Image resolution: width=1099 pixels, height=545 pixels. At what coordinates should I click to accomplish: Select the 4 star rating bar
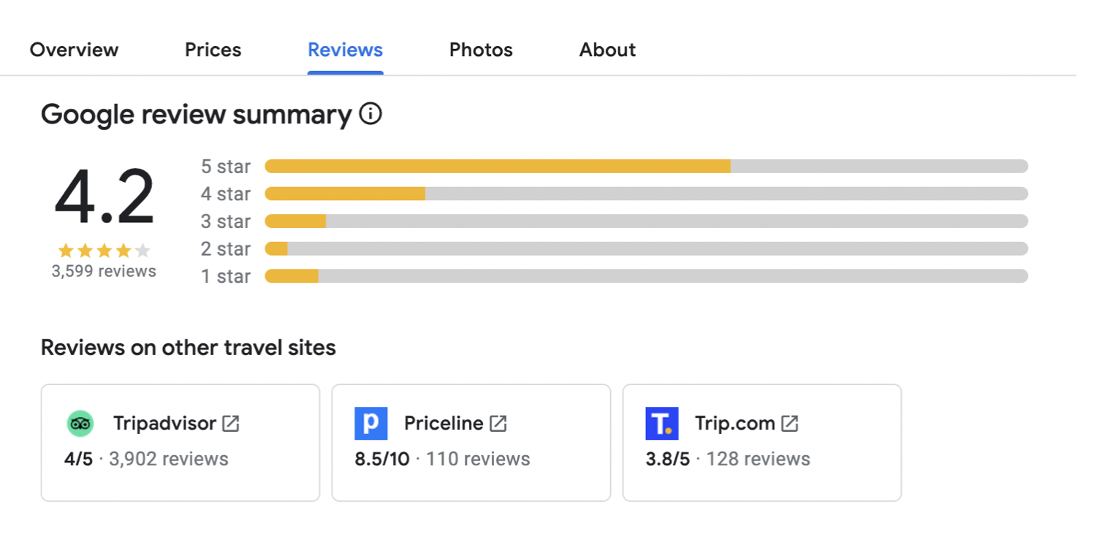[x=646, y=194]
